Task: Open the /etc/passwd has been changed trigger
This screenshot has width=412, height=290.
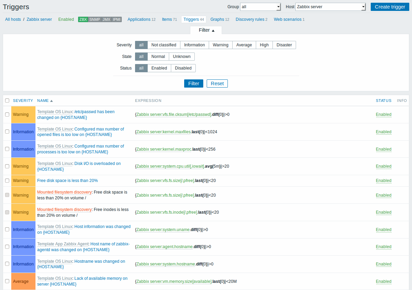Action: pyautogui.click(x=76, y=115)
